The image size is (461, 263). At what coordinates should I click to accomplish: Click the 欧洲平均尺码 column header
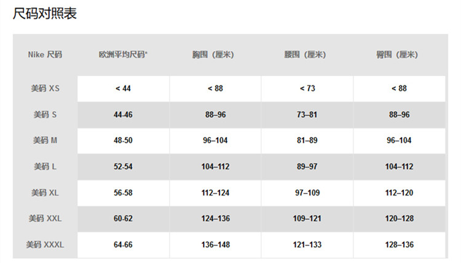click(123, 55)
